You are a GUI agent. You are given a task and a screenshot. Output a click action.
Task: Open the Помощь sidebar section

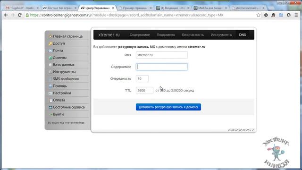pyautogui.click(x=60, y=86)
